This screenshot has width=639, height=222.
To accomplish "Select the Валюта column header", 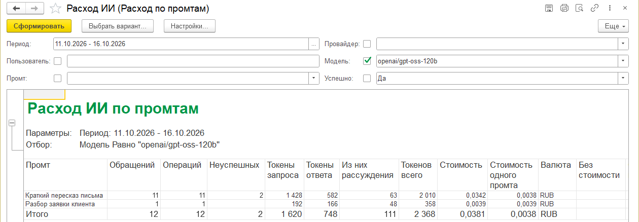I will click(557, 174).
